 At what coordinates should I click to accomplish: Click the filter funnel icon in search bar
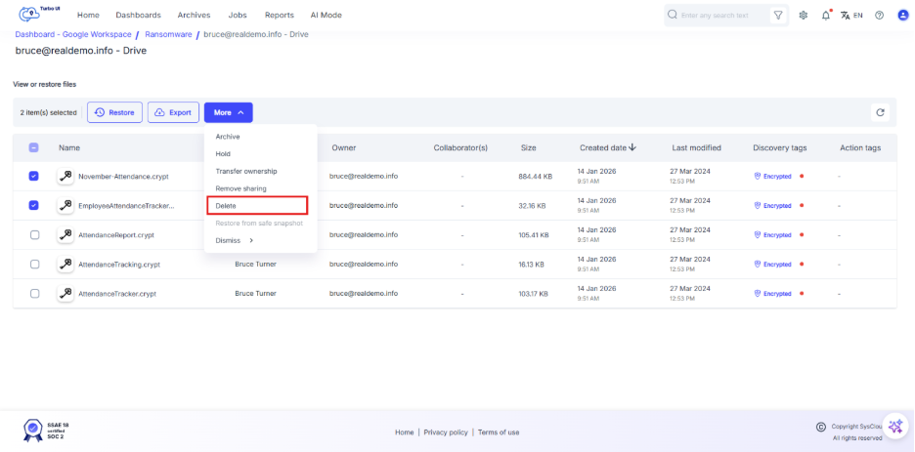pyautogui.click(x=777, y=16)
